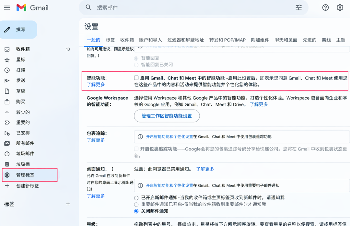Add a label with 标签 plus icon
The image size is (350, 226).
(x=68, y=204)
